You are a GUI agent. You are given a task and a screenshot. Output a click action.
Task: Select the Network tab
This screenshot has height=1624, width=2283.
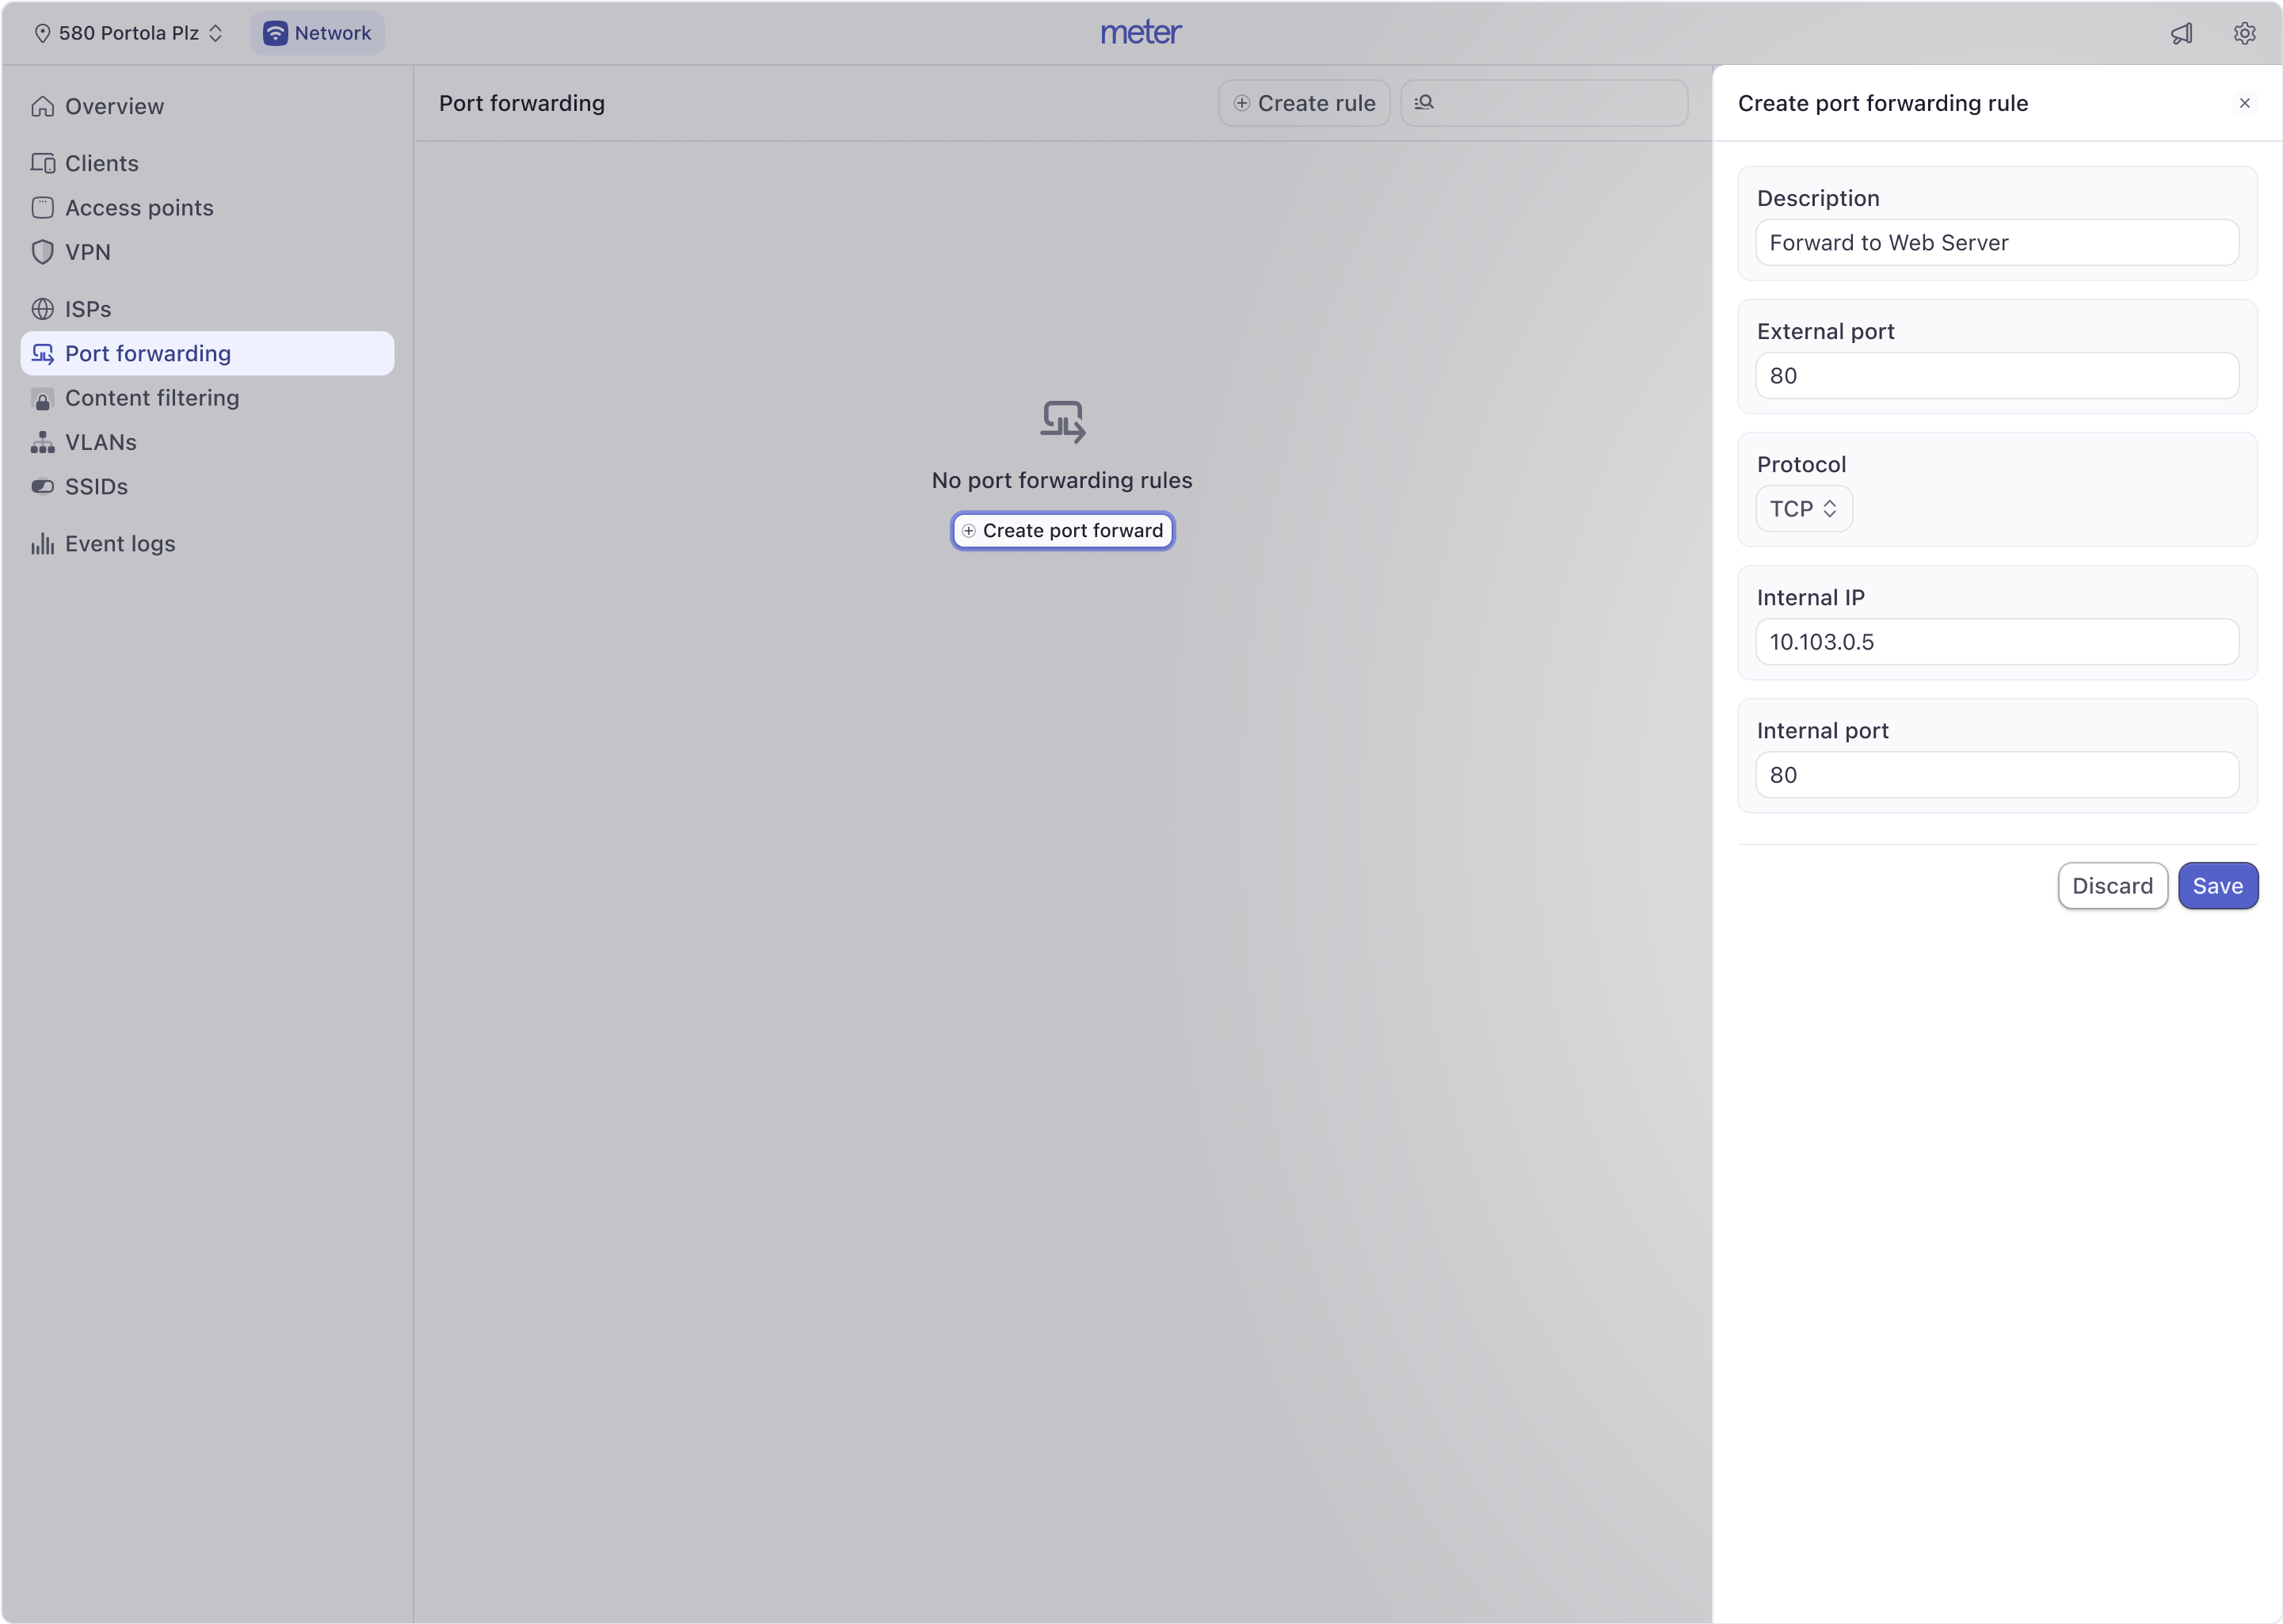[317, 33]
